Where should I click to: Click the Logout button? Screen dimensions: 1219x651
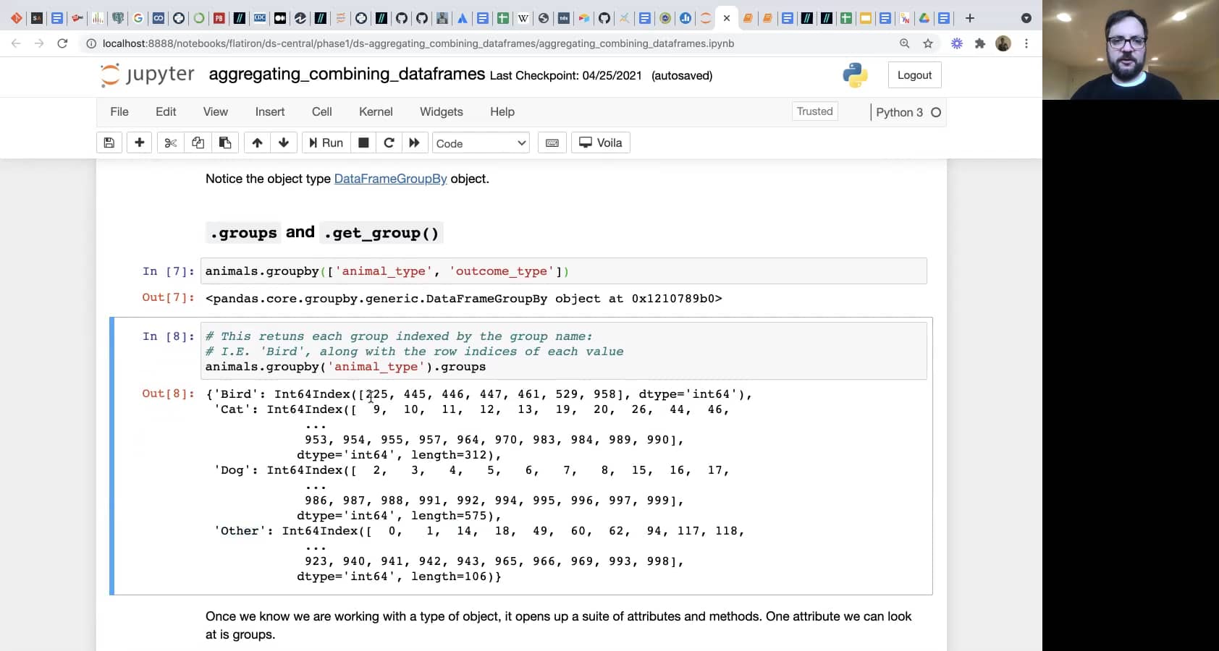click(x=914, y=75)
